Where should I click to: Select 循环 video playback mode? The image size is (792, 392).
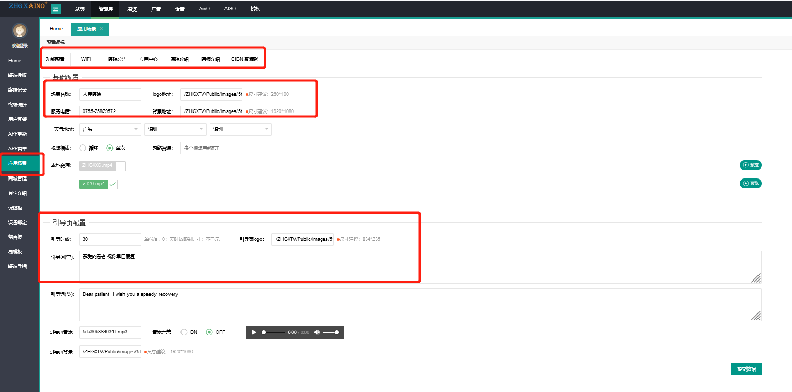(x=83, y=148)
